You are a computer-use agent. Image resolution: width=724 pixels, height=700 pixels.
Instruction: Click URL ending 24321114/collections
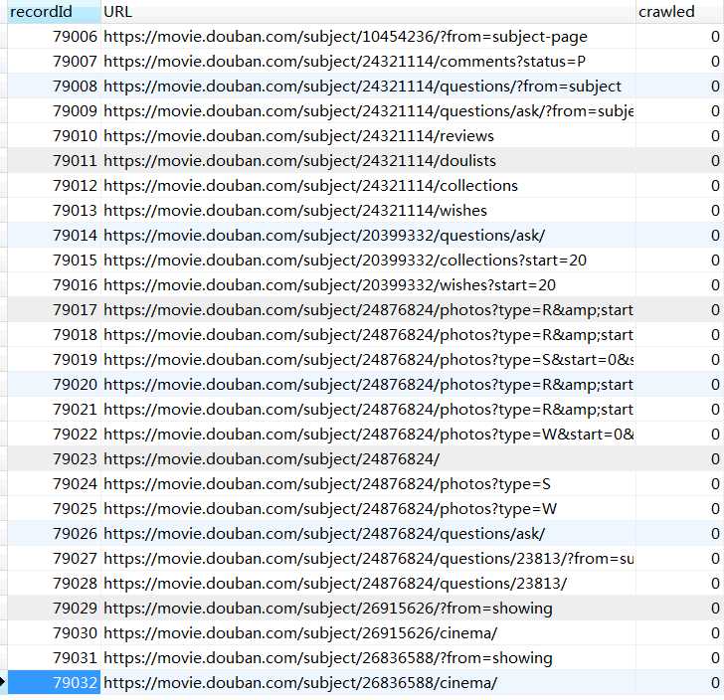310,185
